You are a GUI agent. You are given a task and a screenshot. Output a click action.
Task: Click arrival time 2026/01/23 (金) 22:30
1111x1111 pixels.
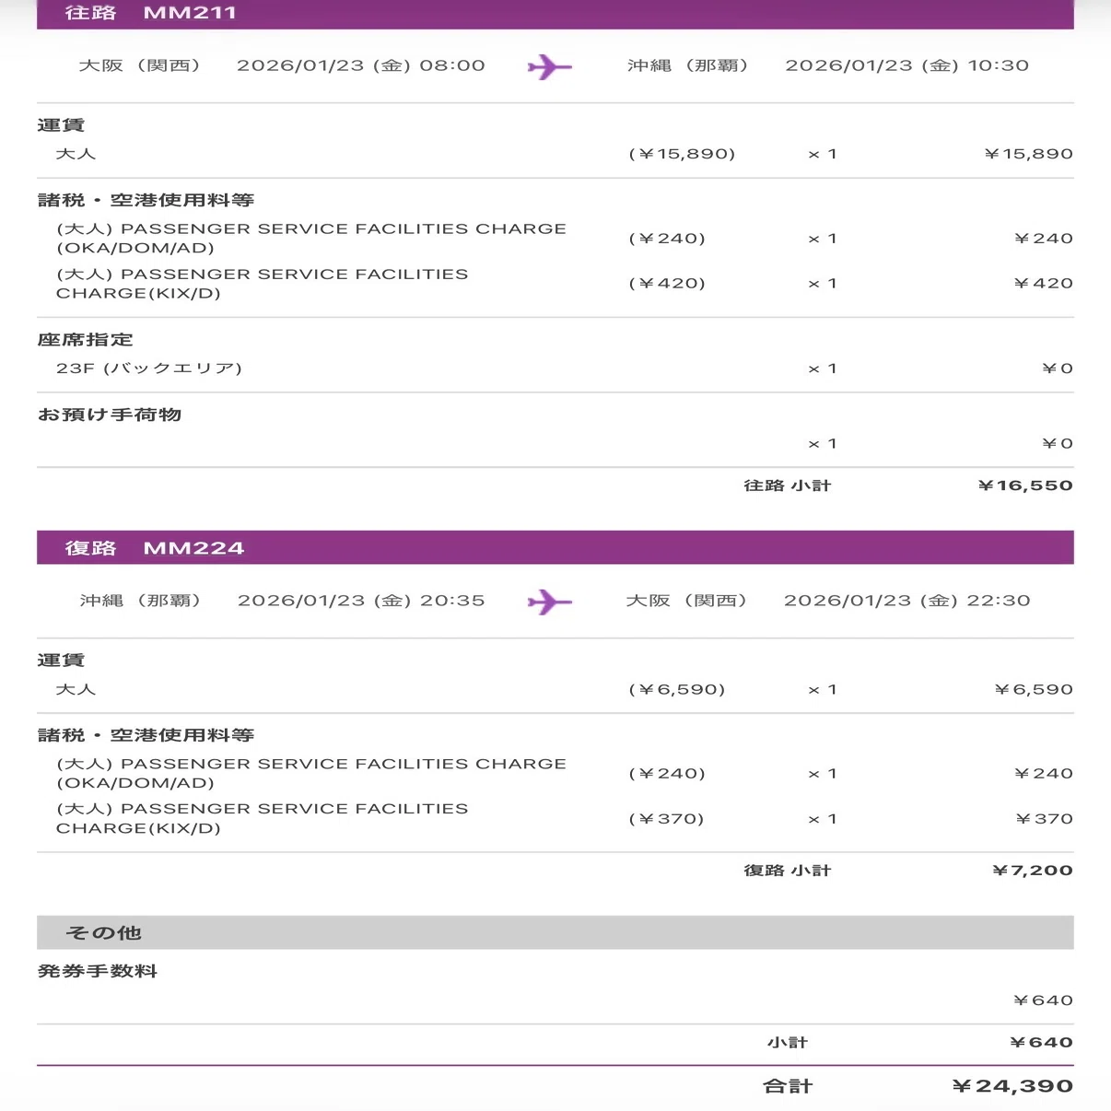[x=907, y=601]
